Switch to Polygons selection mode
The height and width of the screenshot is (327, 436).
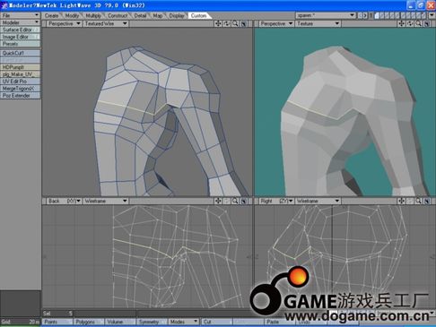(x=89, y=322)
